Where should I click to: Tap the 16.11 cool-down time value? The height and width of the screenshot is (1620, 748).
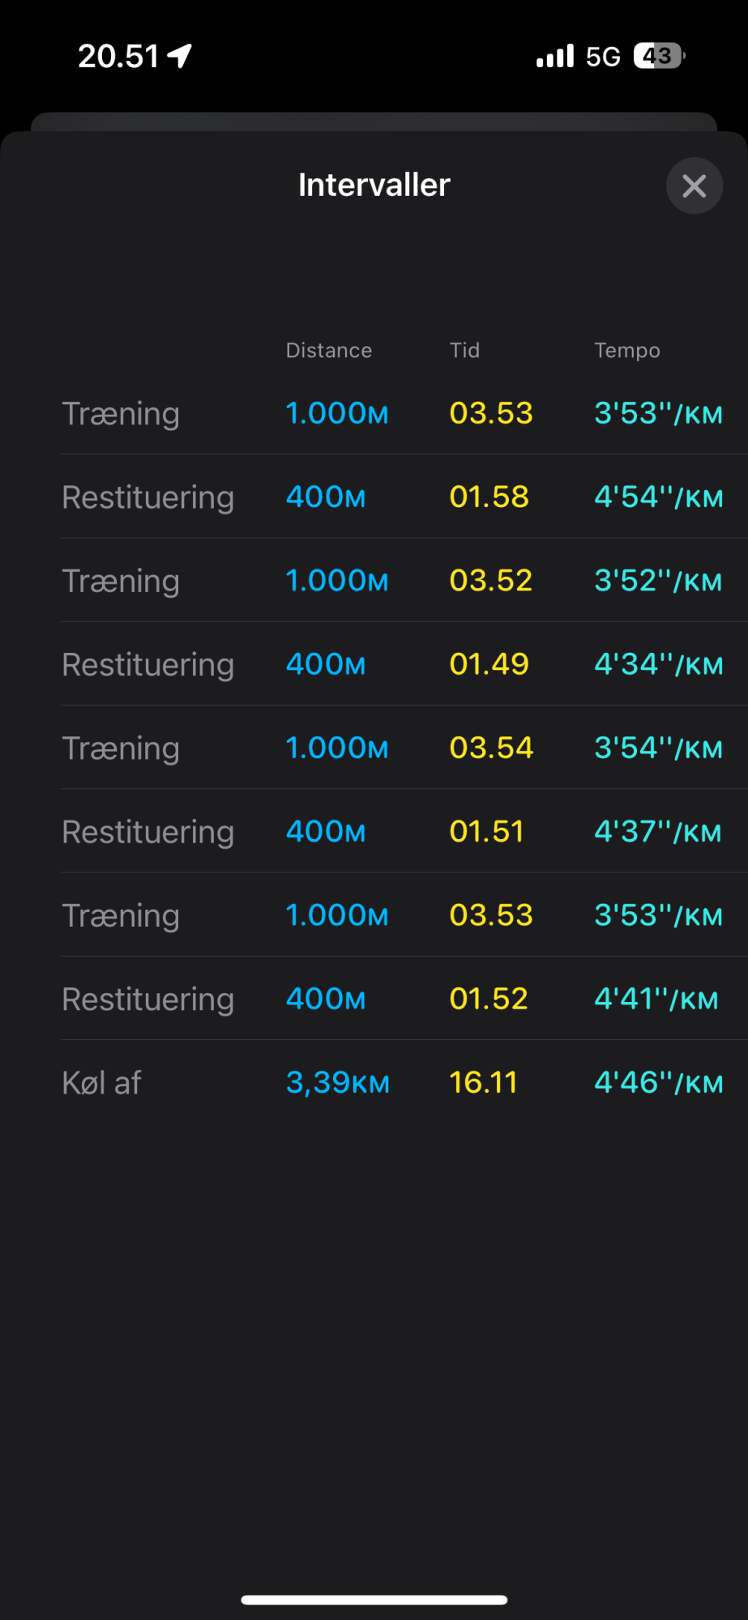484,1082
